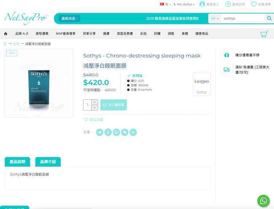Viewport: 274px width, 209px height.
Task: Open the 潔面及爽膚 menu item
Action: click(x=125, y=34)
